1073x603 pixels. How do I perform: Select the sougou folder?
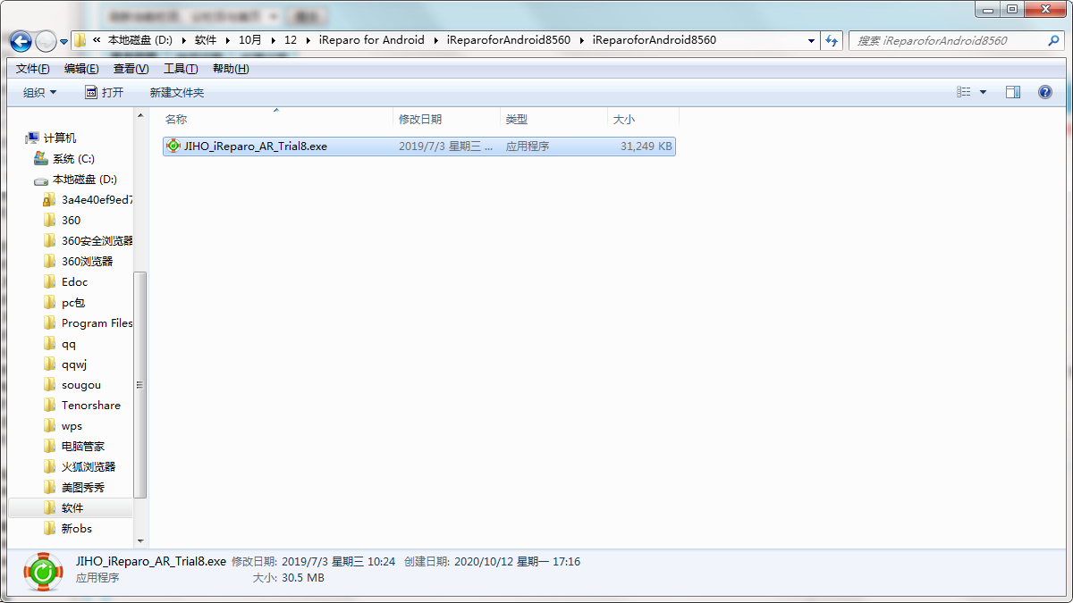(x=81, y=384)
